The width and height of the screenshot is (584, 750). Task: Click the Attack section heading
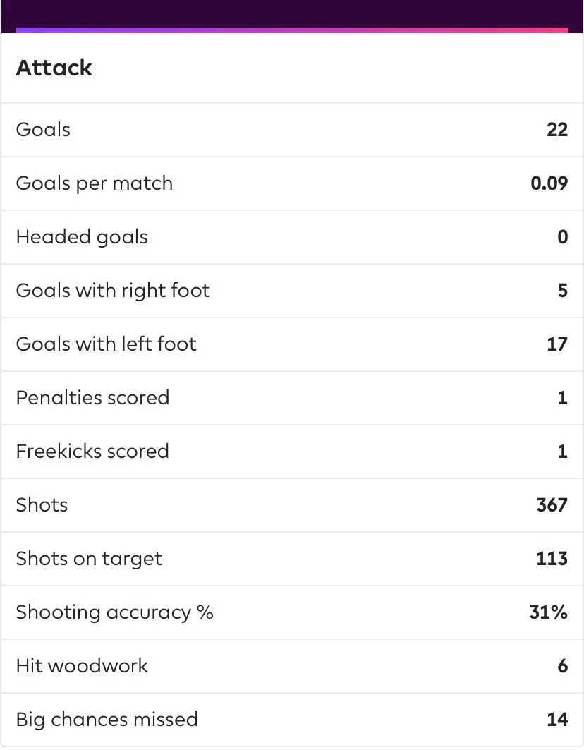54,68
